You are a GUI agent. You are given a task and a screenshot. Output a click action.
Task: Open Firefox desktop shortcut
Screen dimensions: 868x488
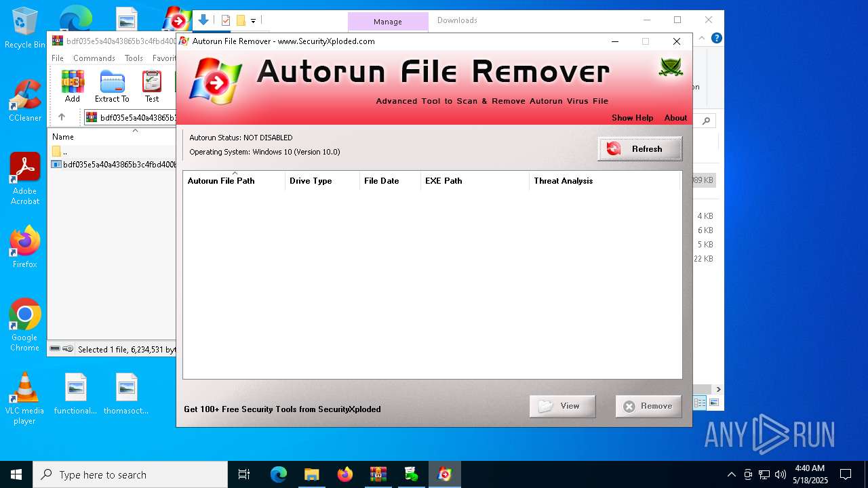point(25,247)
